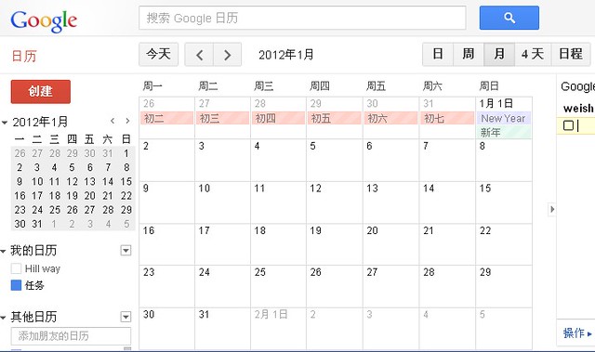Select 25 in the mini calendar

(54, 210)
